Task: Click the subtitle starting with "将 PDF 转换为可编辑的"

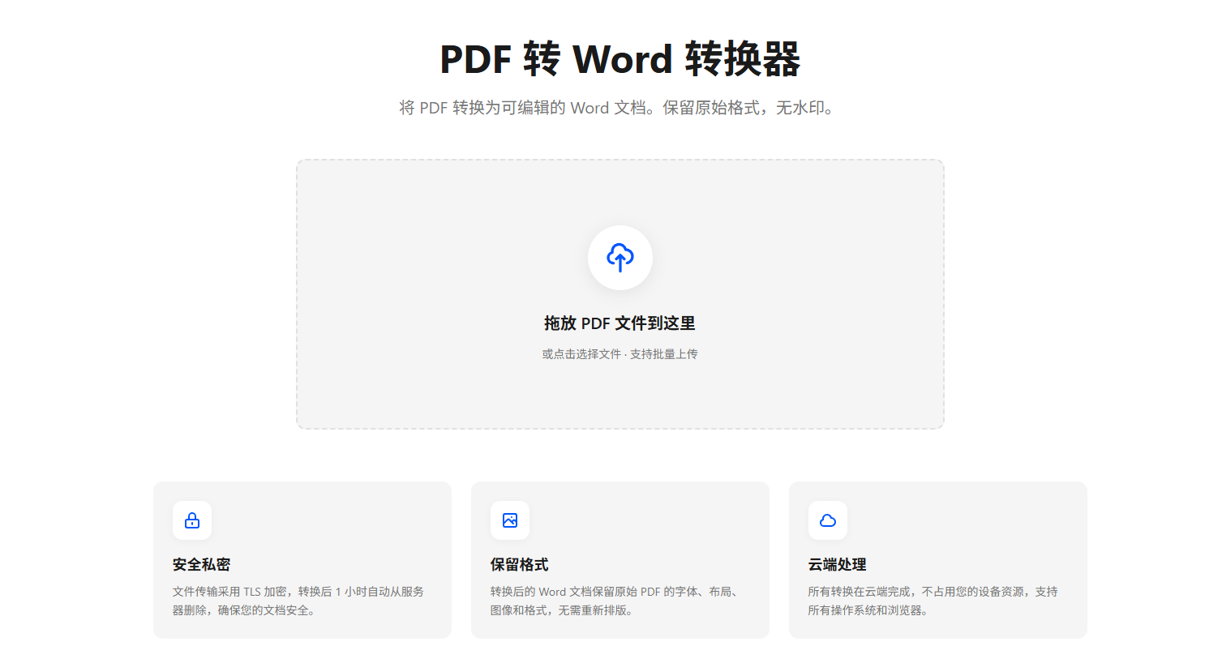Action: click(616, 108)
